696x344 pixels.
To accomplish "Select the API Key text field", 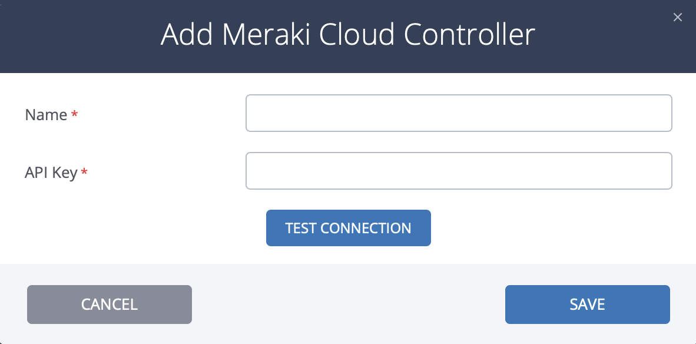I will click(459, 170).
